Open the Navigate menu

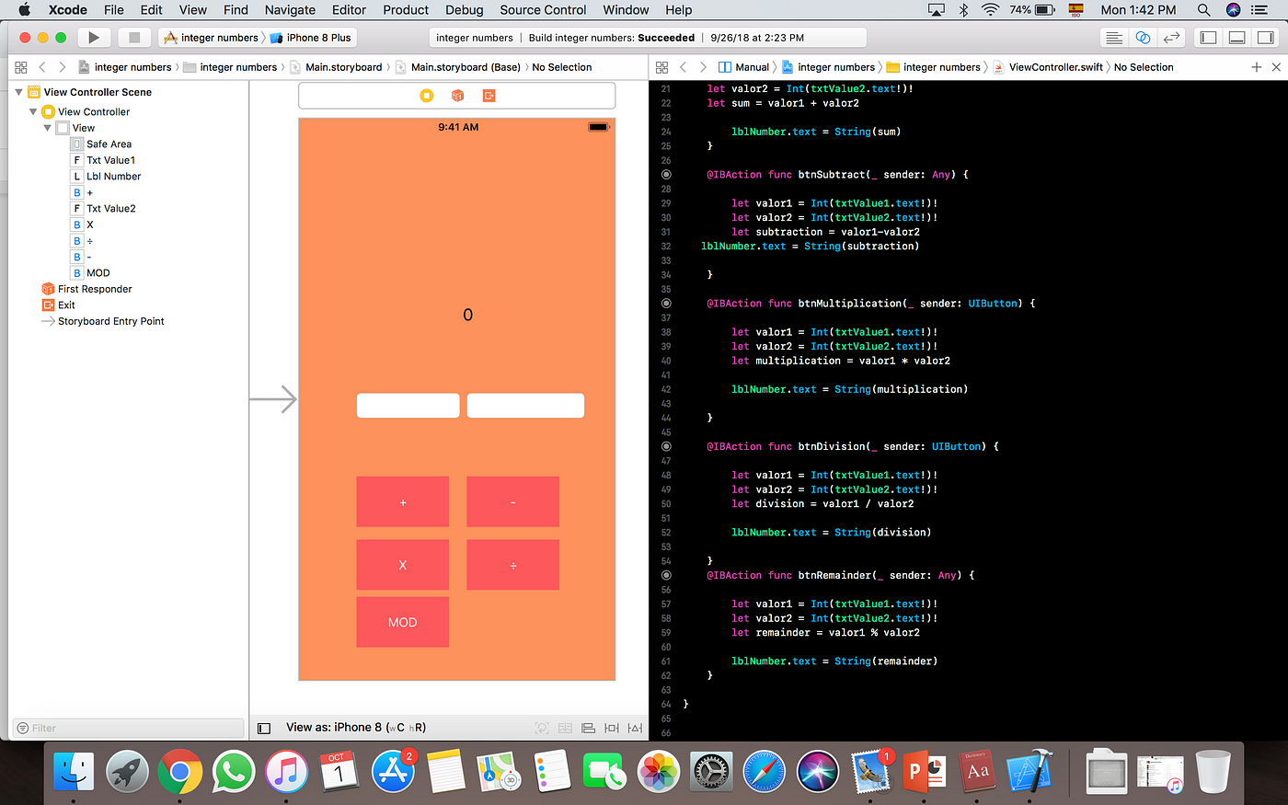(x=290, y=10)
